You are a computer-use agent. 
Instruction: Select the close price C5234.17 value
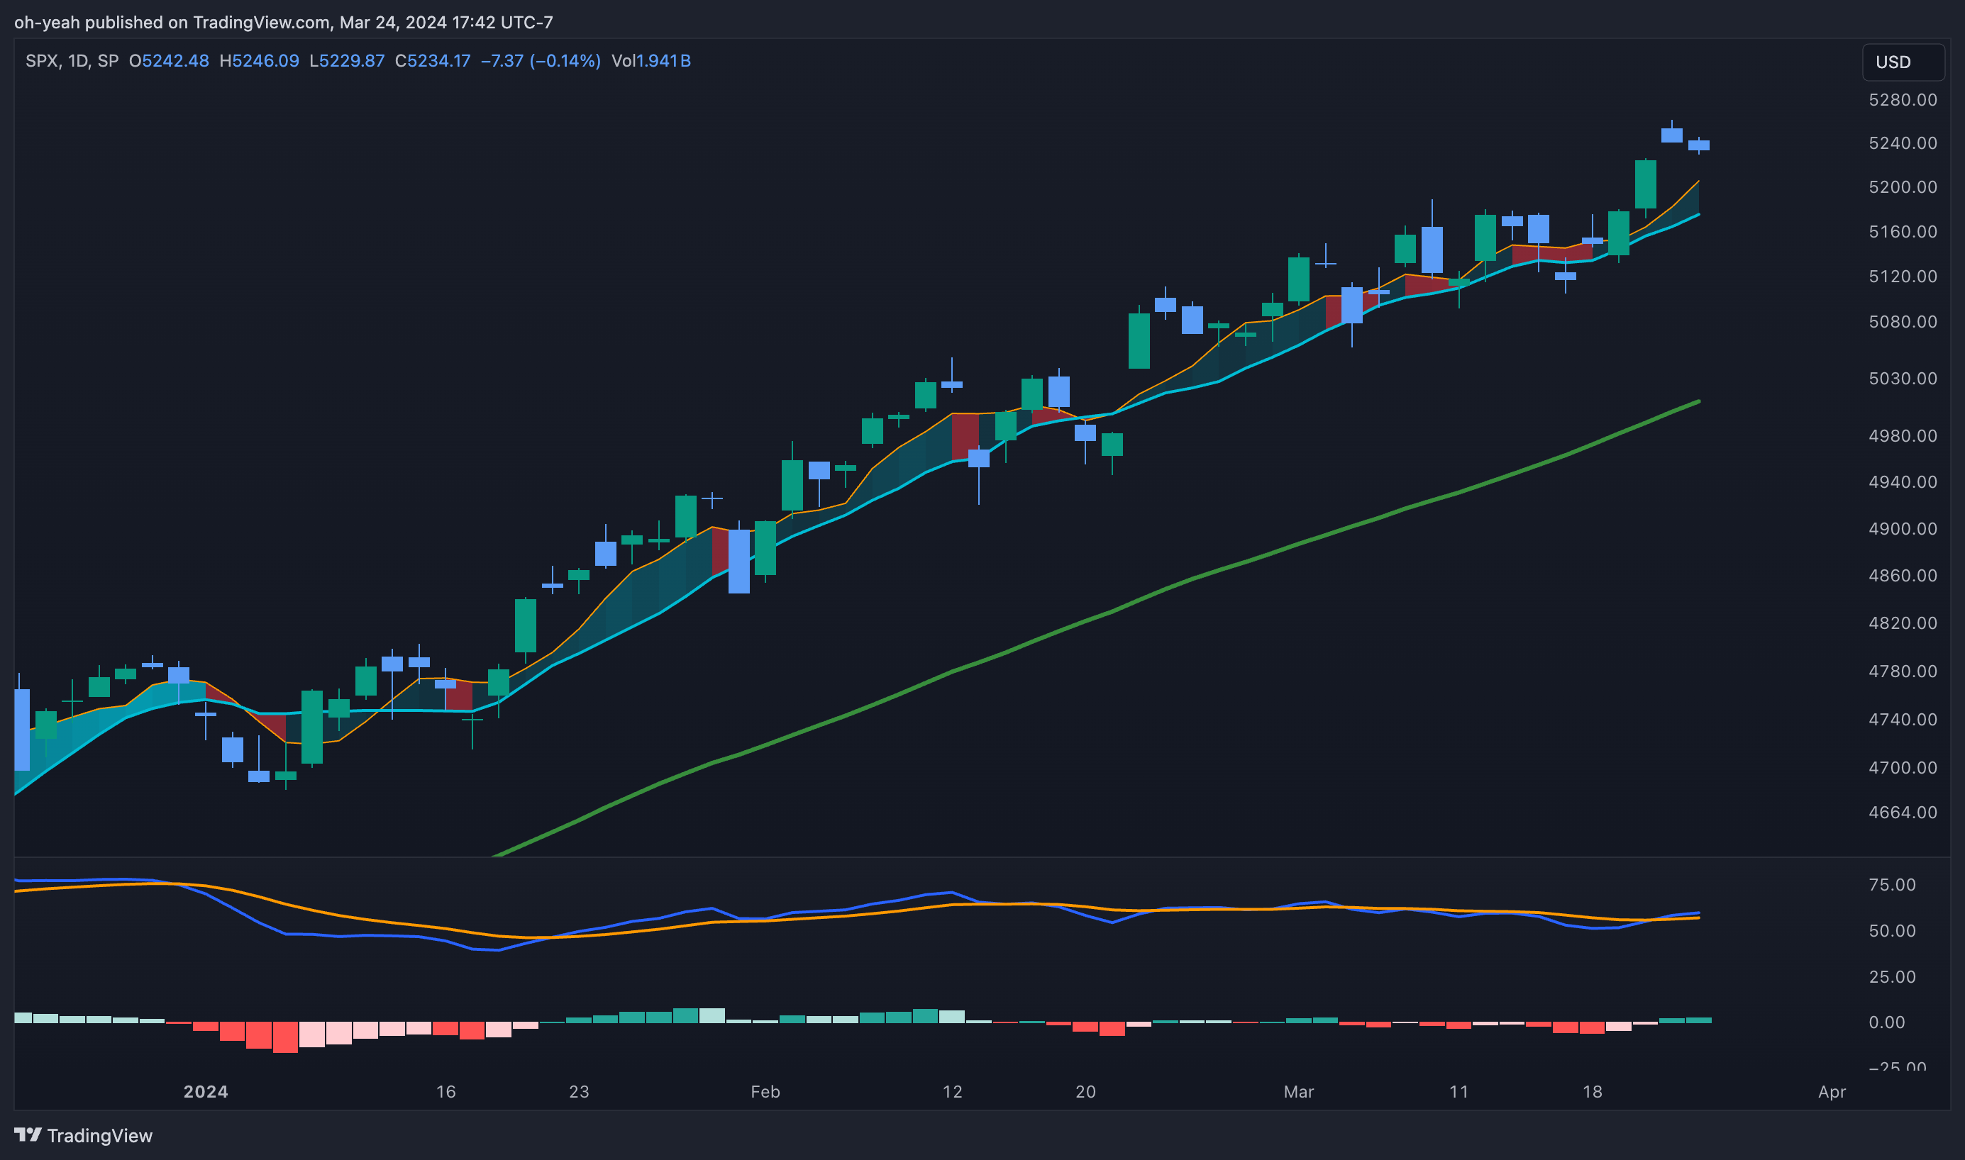433,61
